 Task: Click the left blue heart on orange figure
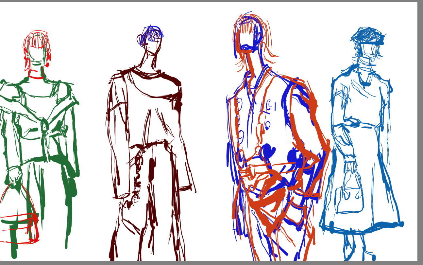pyautogui.click(x=269, y=152)
